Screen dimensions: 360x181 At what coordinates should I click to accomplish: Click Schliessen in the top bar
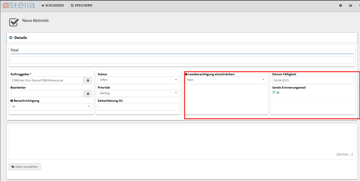tap(53, 6)
